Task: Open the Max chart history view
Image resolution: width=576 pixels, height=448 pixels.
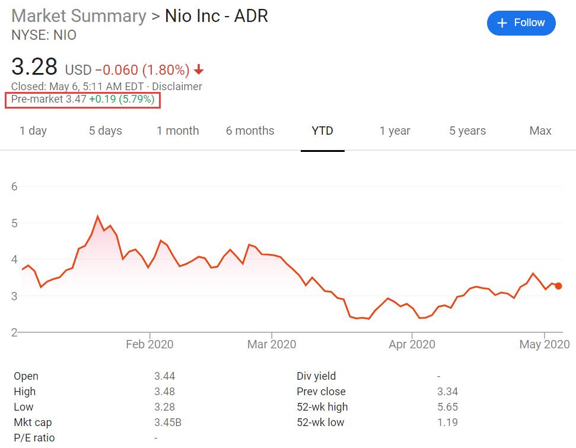Action: coord(540,131)
